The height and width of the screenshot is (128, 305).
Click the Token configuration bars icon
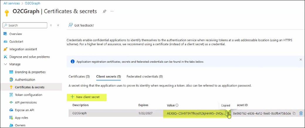click(11, 95)
